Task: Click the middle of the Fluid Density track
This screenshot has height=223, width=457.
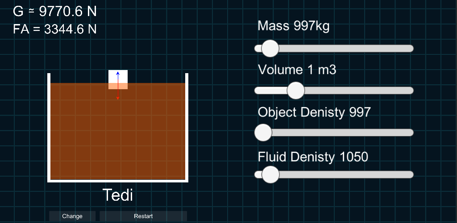Action: click(x=334, y=174)
